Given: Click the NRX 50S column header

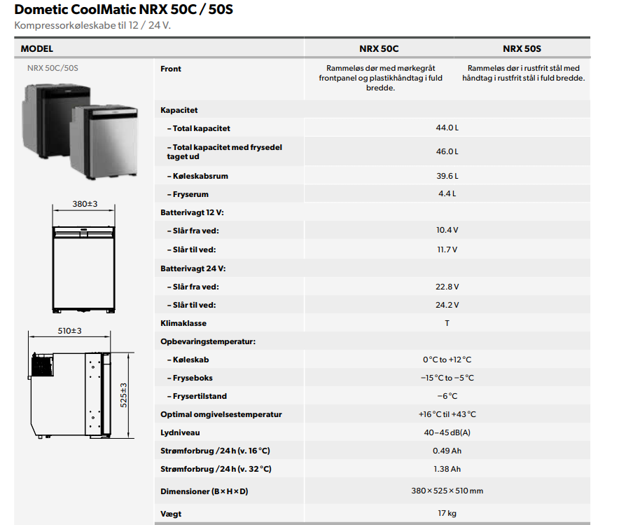Looking at the screenshot, I should click(522, 49).
